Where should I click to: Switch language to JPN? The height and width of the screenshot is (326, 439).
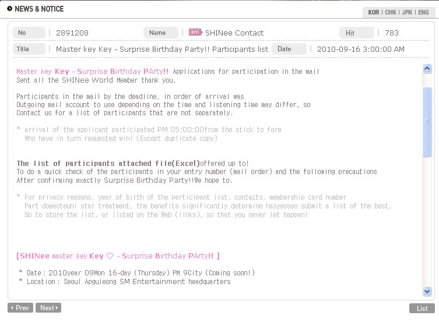point(407,12)
